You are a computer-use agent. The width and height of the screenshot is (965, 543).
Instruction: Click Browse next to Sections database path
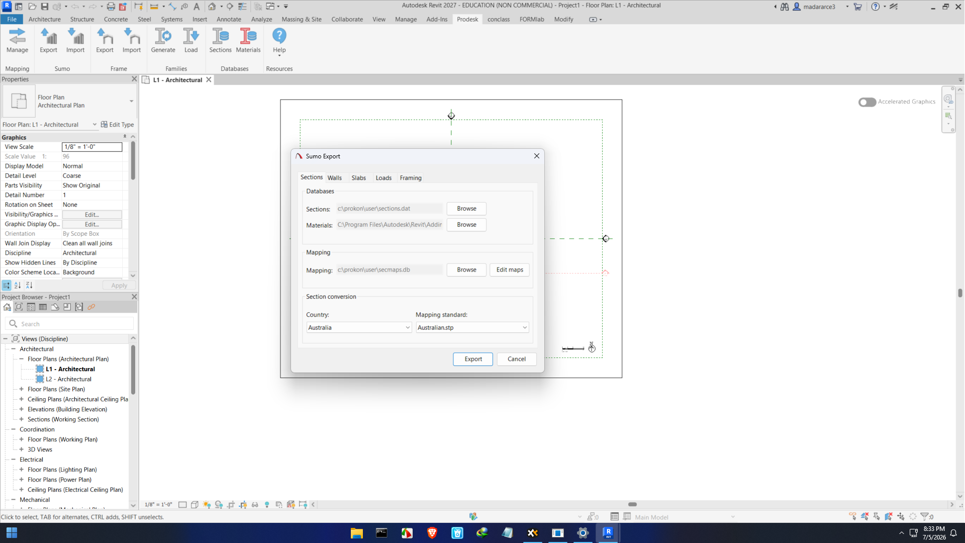[466, 208]
